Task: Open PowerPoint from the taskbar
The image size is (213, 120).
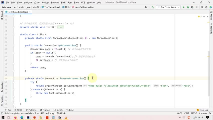Action: [x=34, y=117]
